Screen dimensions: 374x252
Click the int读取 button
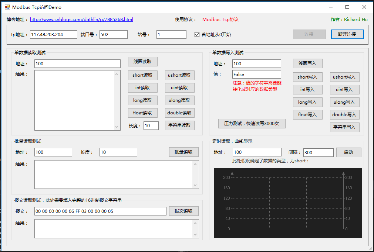point(143,88)
